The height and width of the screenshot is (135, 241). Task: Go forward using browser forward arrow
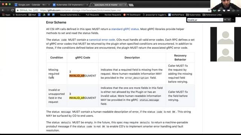click(8, 10)
